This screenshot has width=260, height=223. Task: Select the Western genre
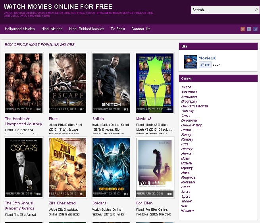click(187, 211)
